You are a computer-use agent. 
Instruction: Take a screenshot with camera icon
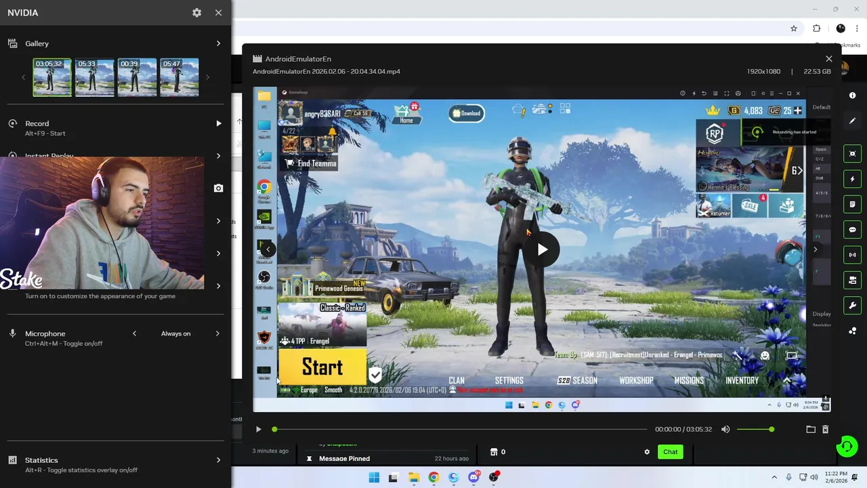[218, 188]
